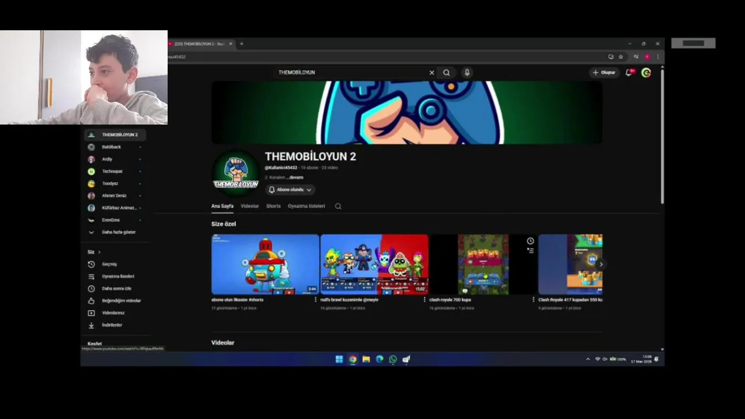745x419 pixels.
Task: Open options menu for 'abone olun likesin' video
Action: [315, 300]
